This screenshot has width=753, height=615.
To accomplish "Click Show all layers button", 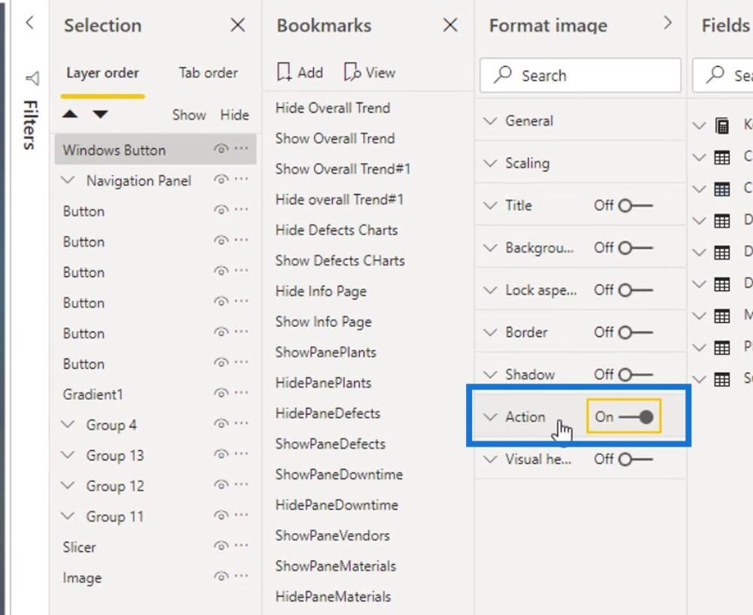I will point(189,115).
